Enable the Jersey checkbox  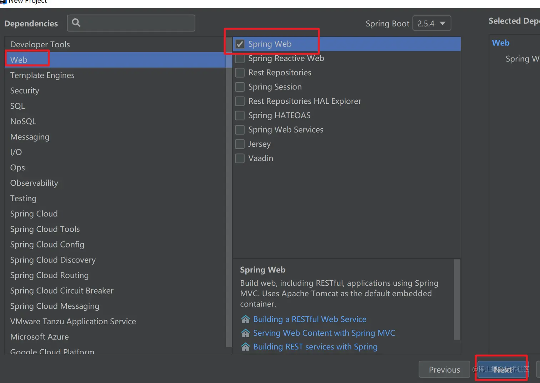240,144
